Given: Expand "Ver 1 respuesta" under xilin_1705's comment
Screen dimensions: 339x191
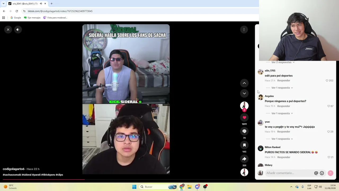Looking at the screenshot, I should coord(282,88).
